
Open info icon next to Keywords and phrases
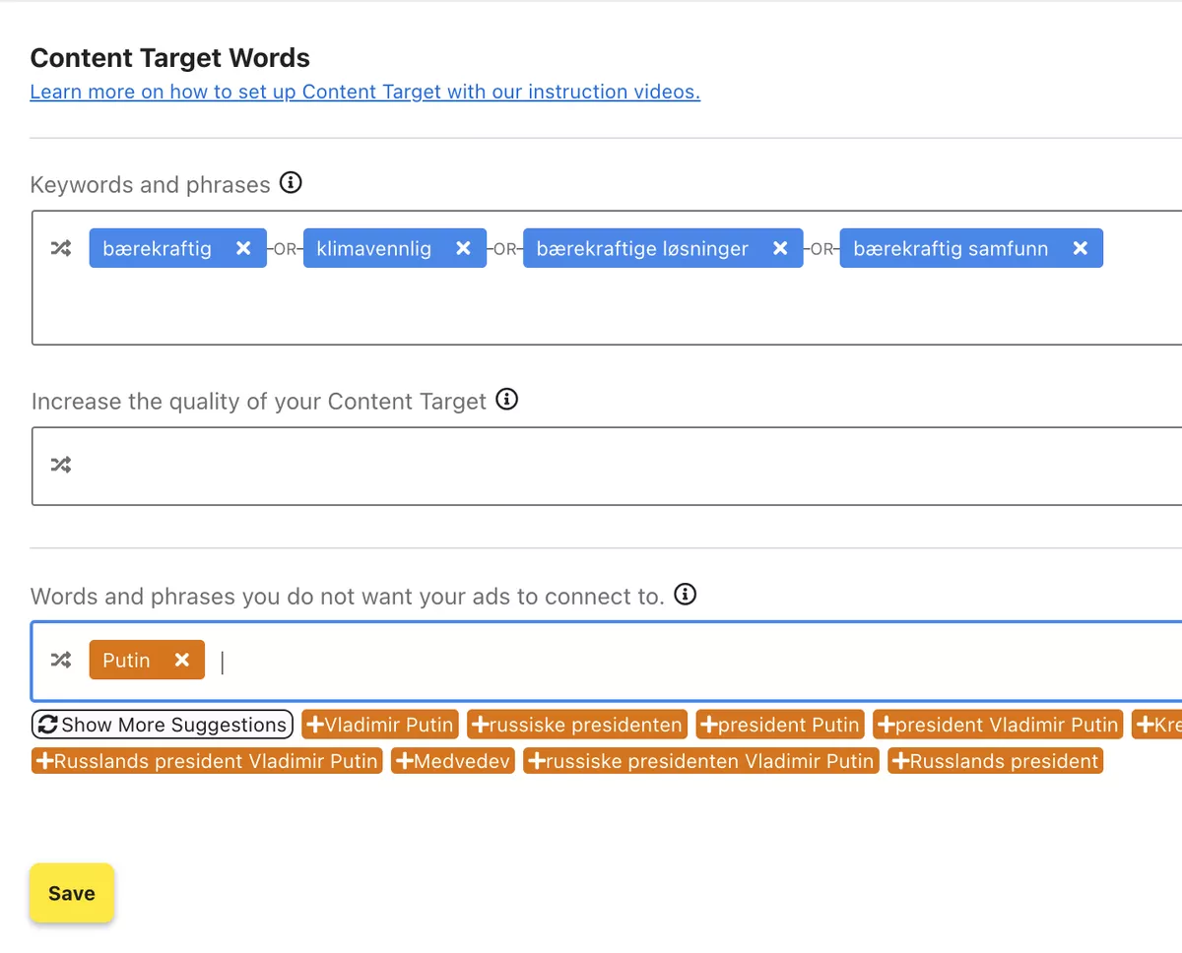point(291,183)
